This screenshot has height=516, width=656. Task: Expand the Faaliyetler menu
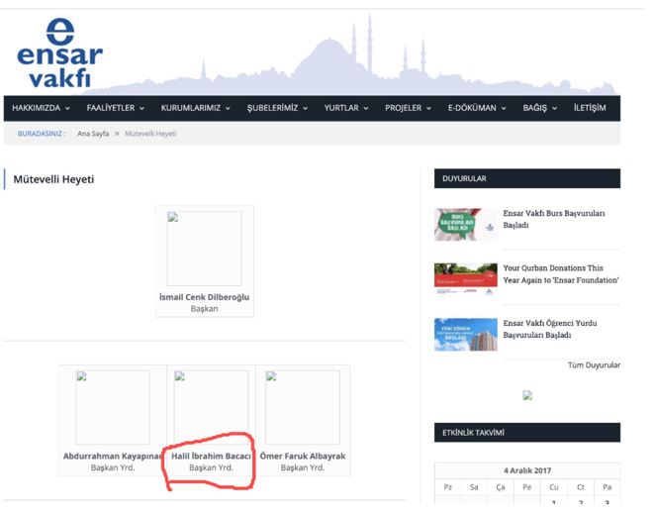(x=116, y=108)
